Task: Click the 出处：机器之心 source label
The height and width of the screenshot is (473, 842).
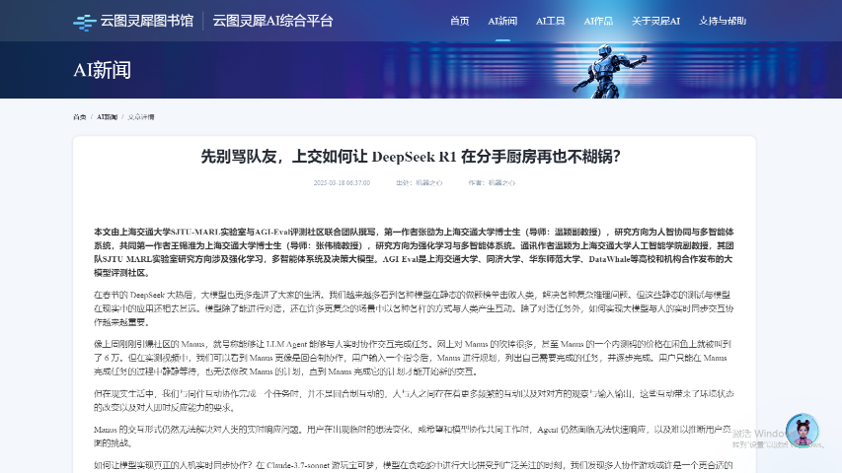Action: (419, 183)
